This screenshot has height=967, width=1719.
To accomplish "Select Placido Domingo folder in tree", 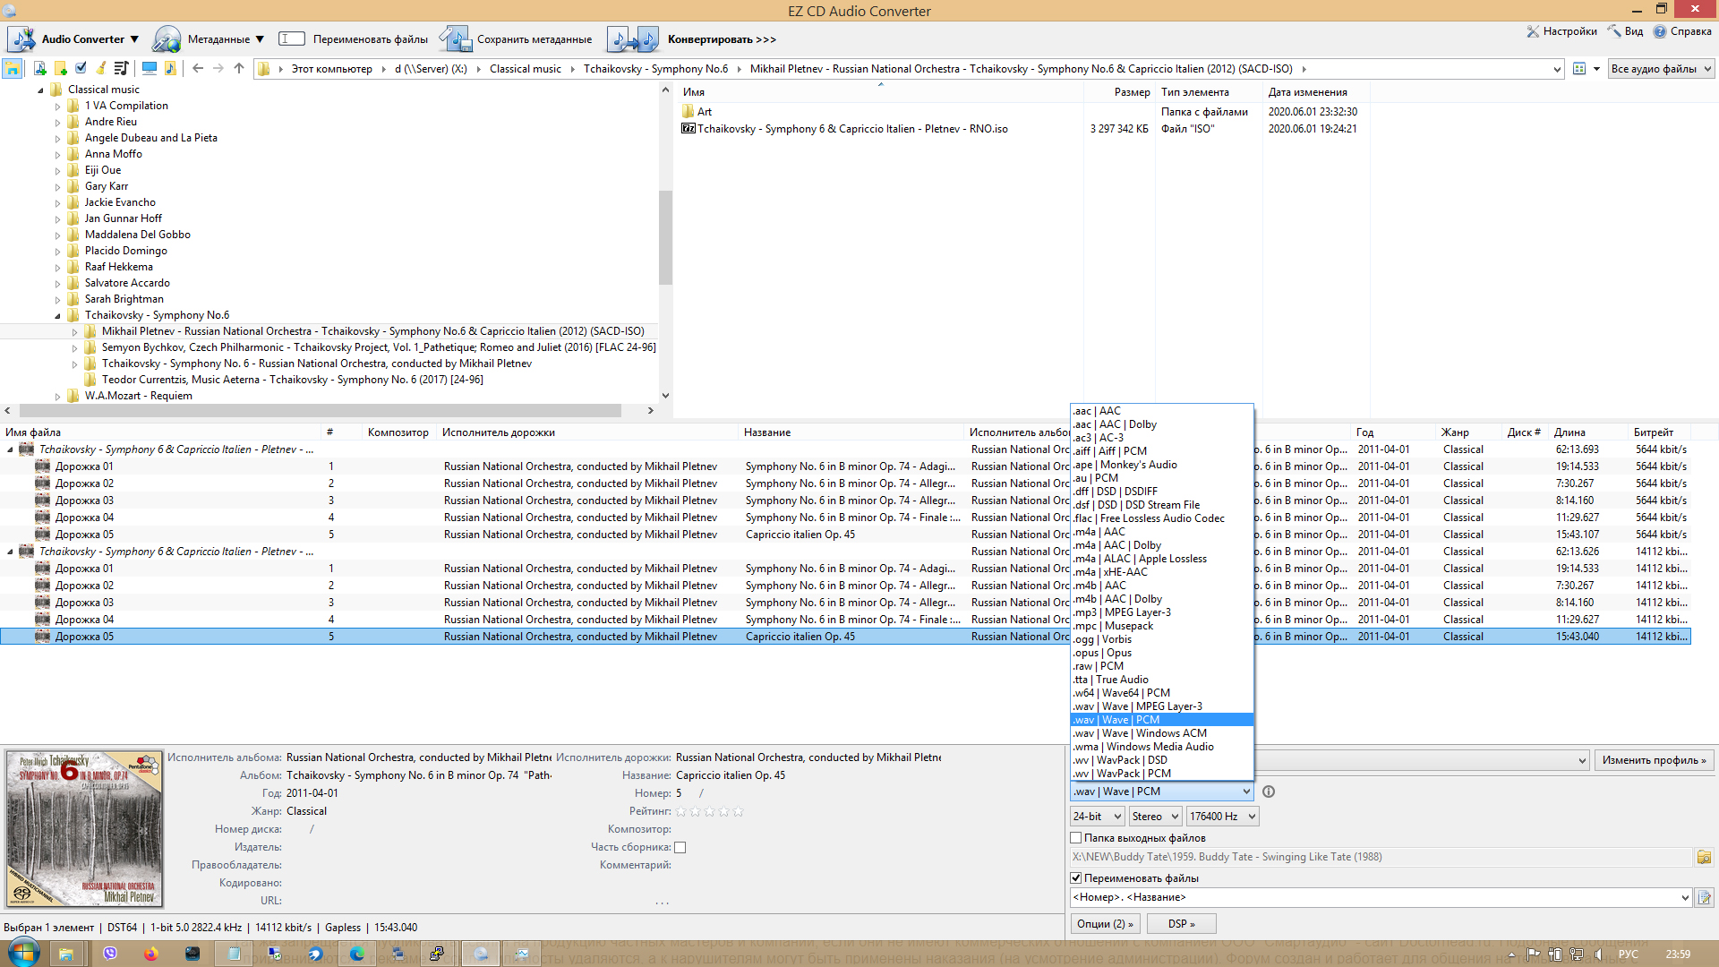I will point(125,251).
